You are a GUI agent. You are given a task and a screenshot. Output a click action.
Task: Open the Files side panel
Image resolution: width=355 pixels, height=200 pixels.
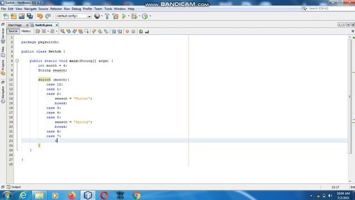[3, 52]
